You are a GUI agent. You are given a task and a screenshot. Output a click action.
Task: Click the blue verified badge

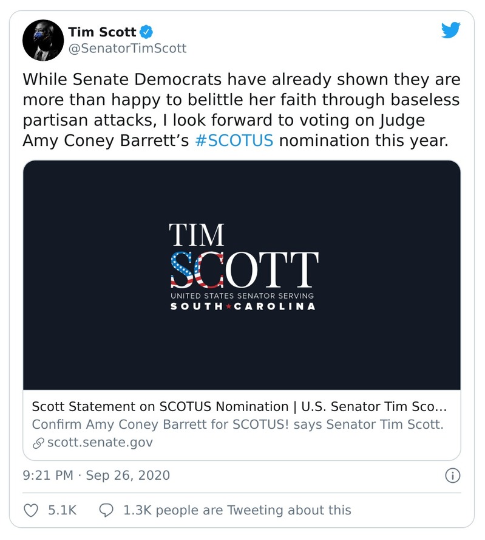tap(147, 31)
